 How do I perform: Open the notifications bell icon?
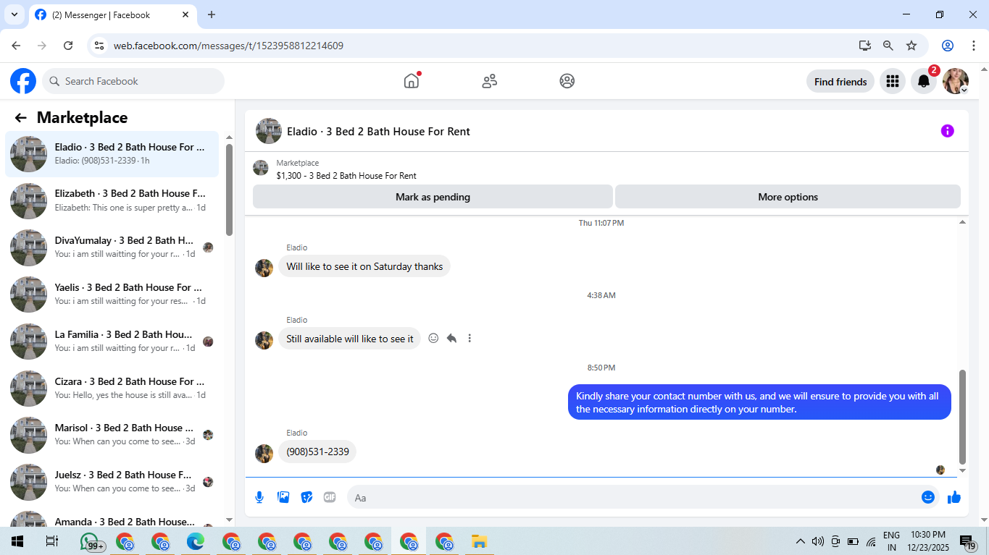tap(924, 82)
